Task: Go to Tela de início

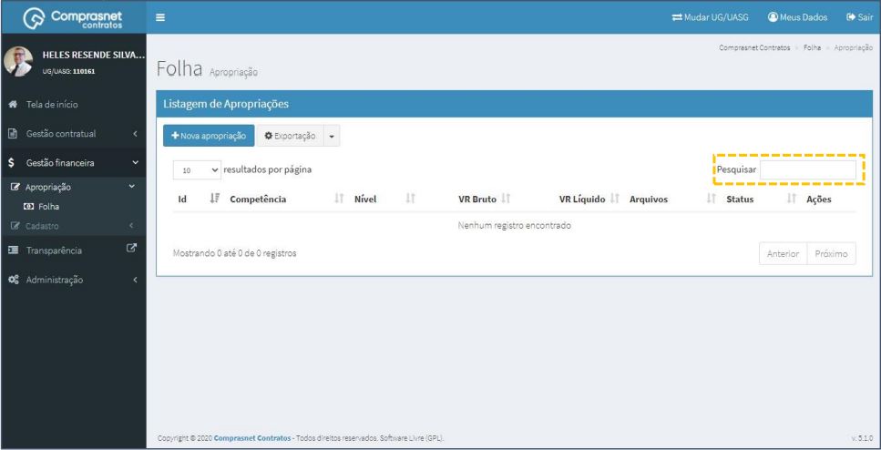Action: coord(52,105)
